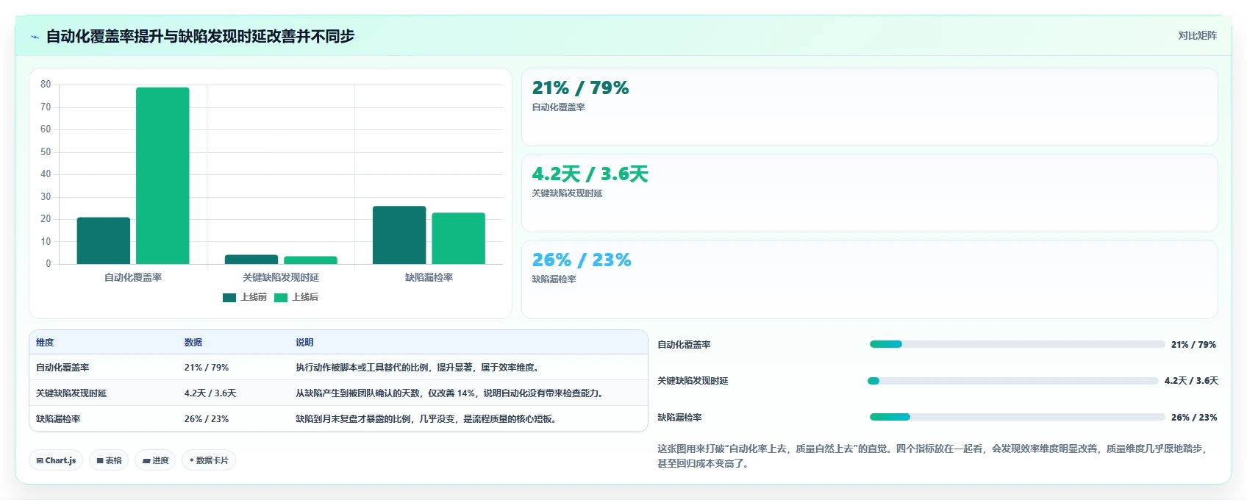Toggle the 上线前 legend entry
This screenshot has width=1247, height=500.
pyautogui.click(x=245, y=297)
